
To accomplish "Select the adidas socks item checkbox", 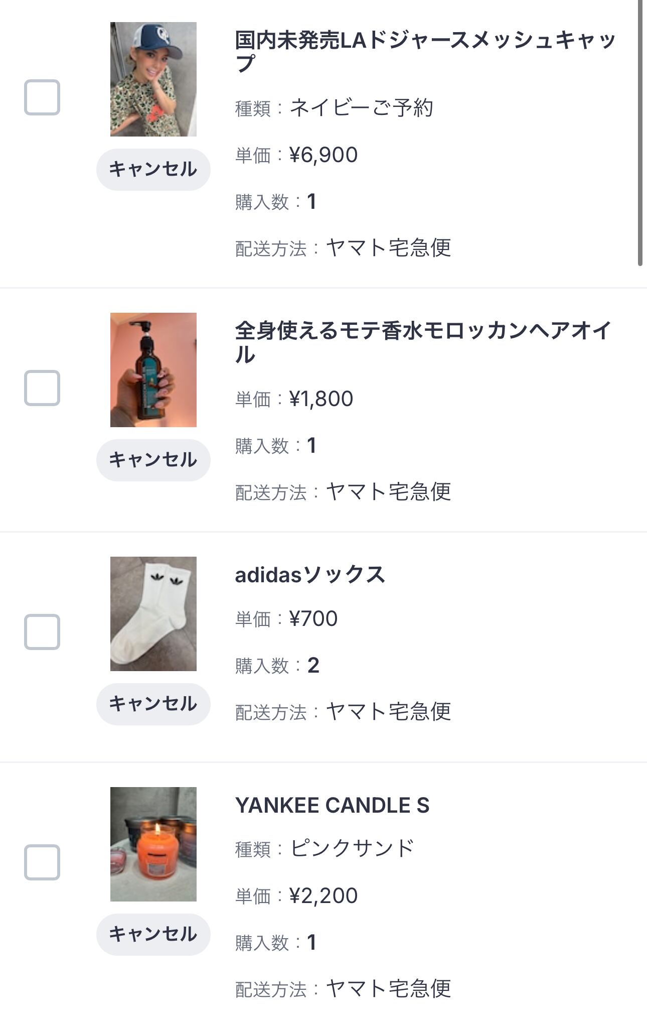I will pyautogui.click(x=42, y=632).
